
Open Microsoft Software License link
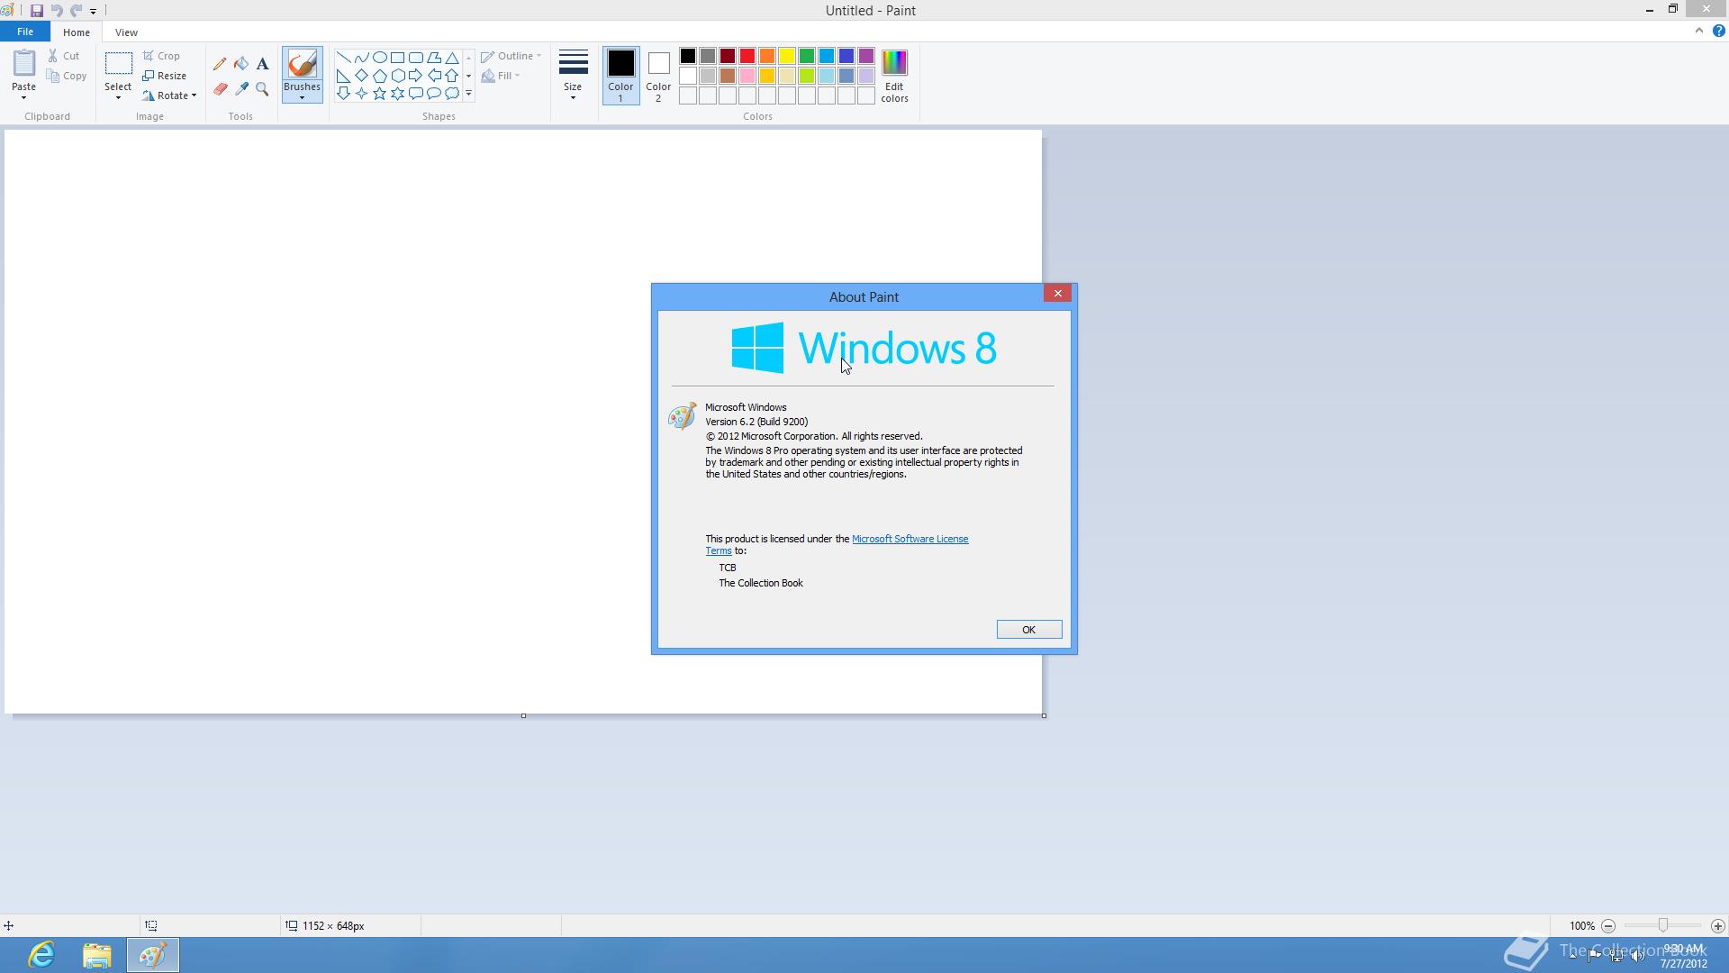point(910,539)
